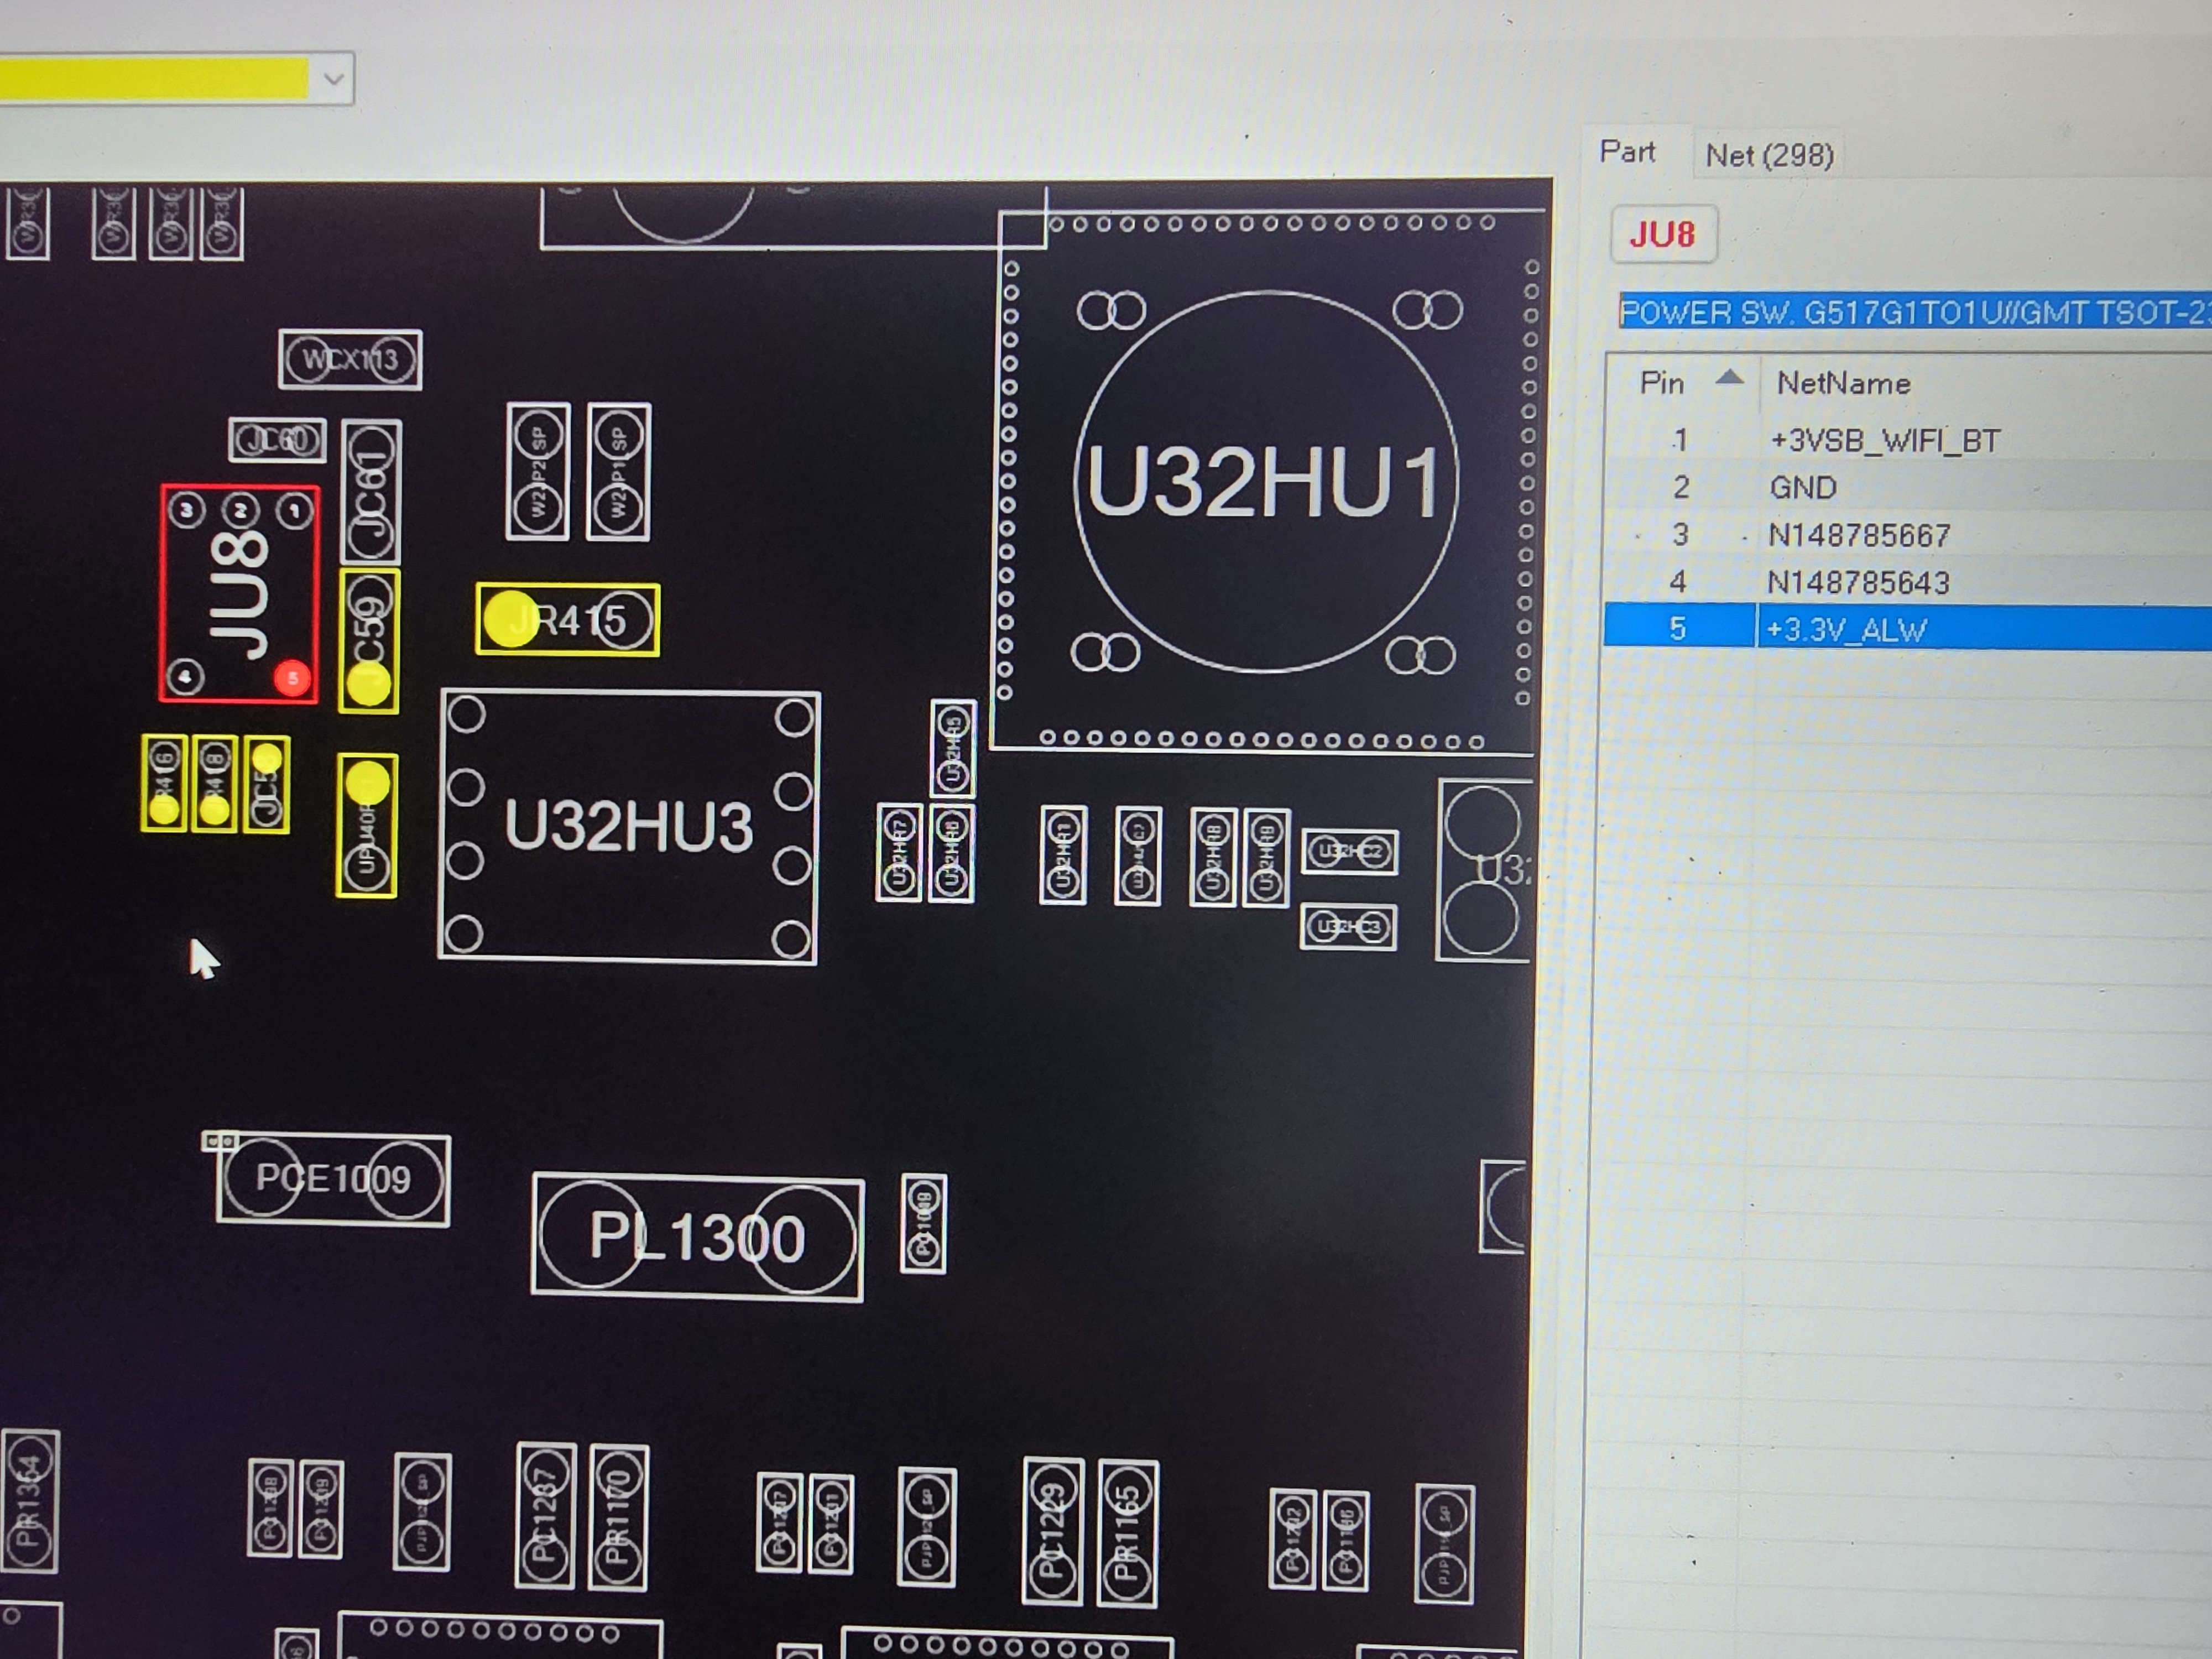This screenshot has height=1659, width=2212.
Task: Select net N148785667 on pin 3
Action: (x=1858, y=535)
